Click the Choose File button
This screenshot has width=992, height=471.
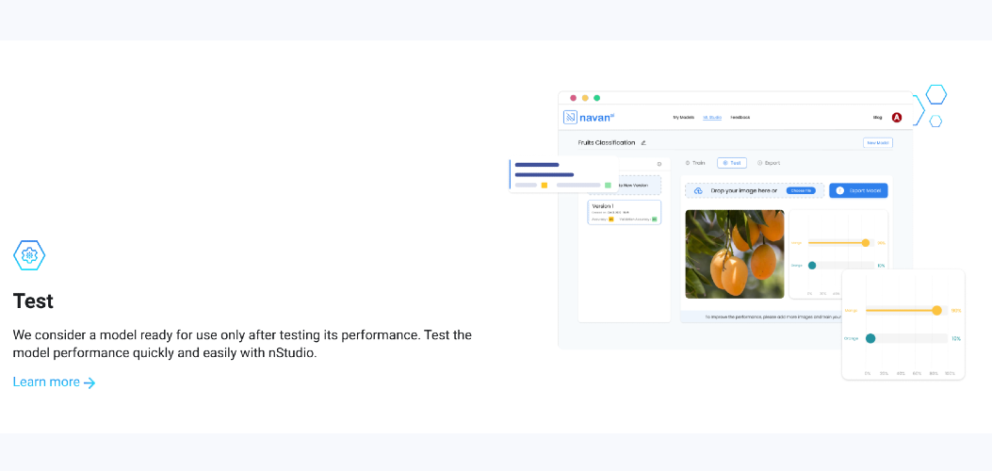click(x=801, y=190)
